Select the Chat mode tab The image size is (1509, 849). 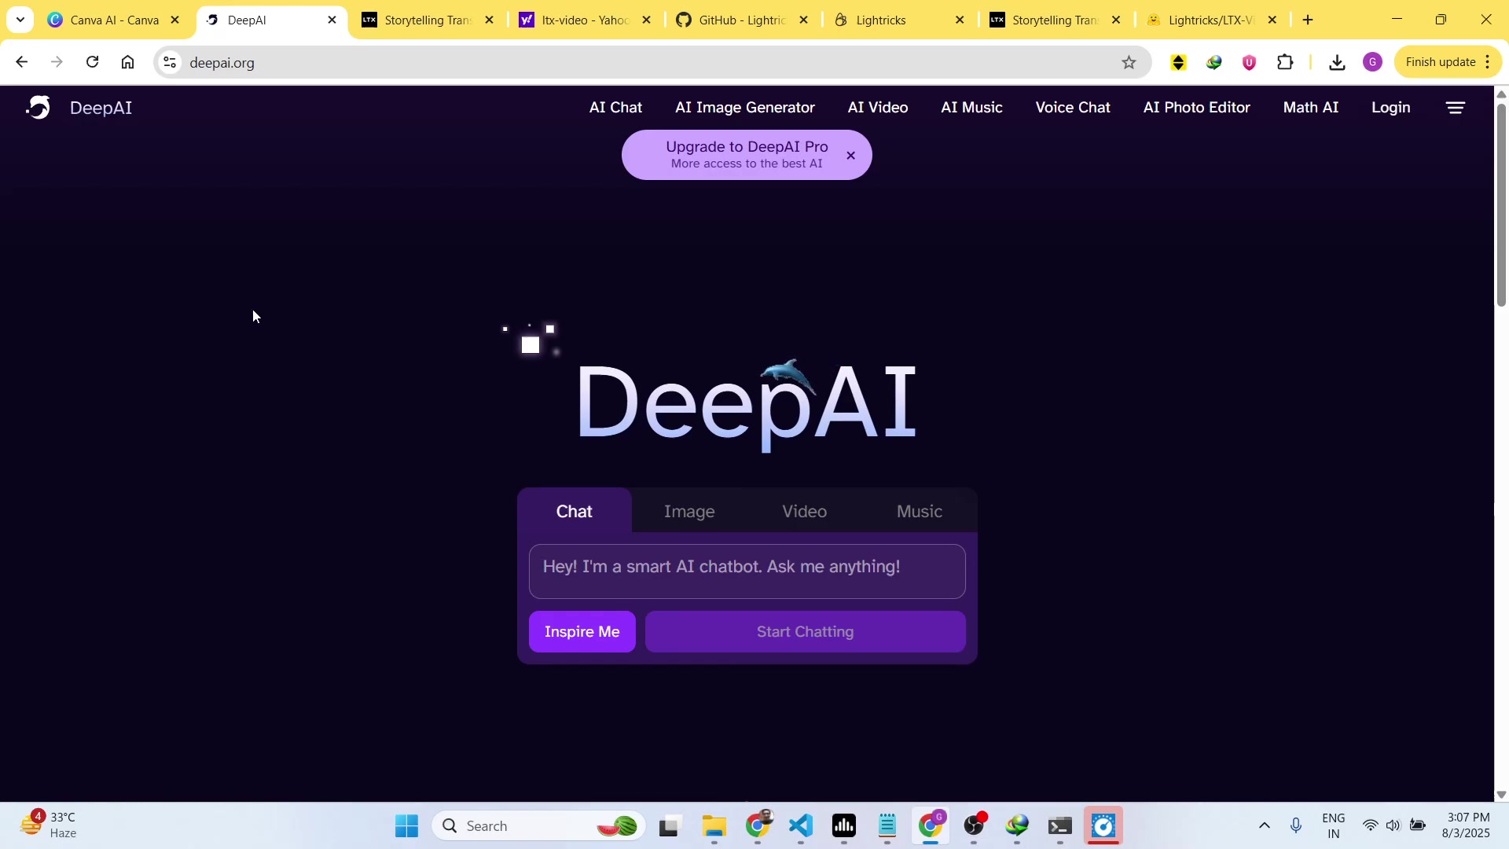click(x=574, y=511)
